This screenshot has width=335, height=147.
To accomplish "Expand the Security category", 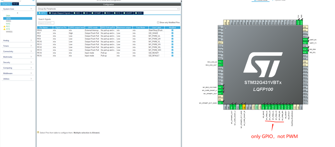I will point(31,62).
